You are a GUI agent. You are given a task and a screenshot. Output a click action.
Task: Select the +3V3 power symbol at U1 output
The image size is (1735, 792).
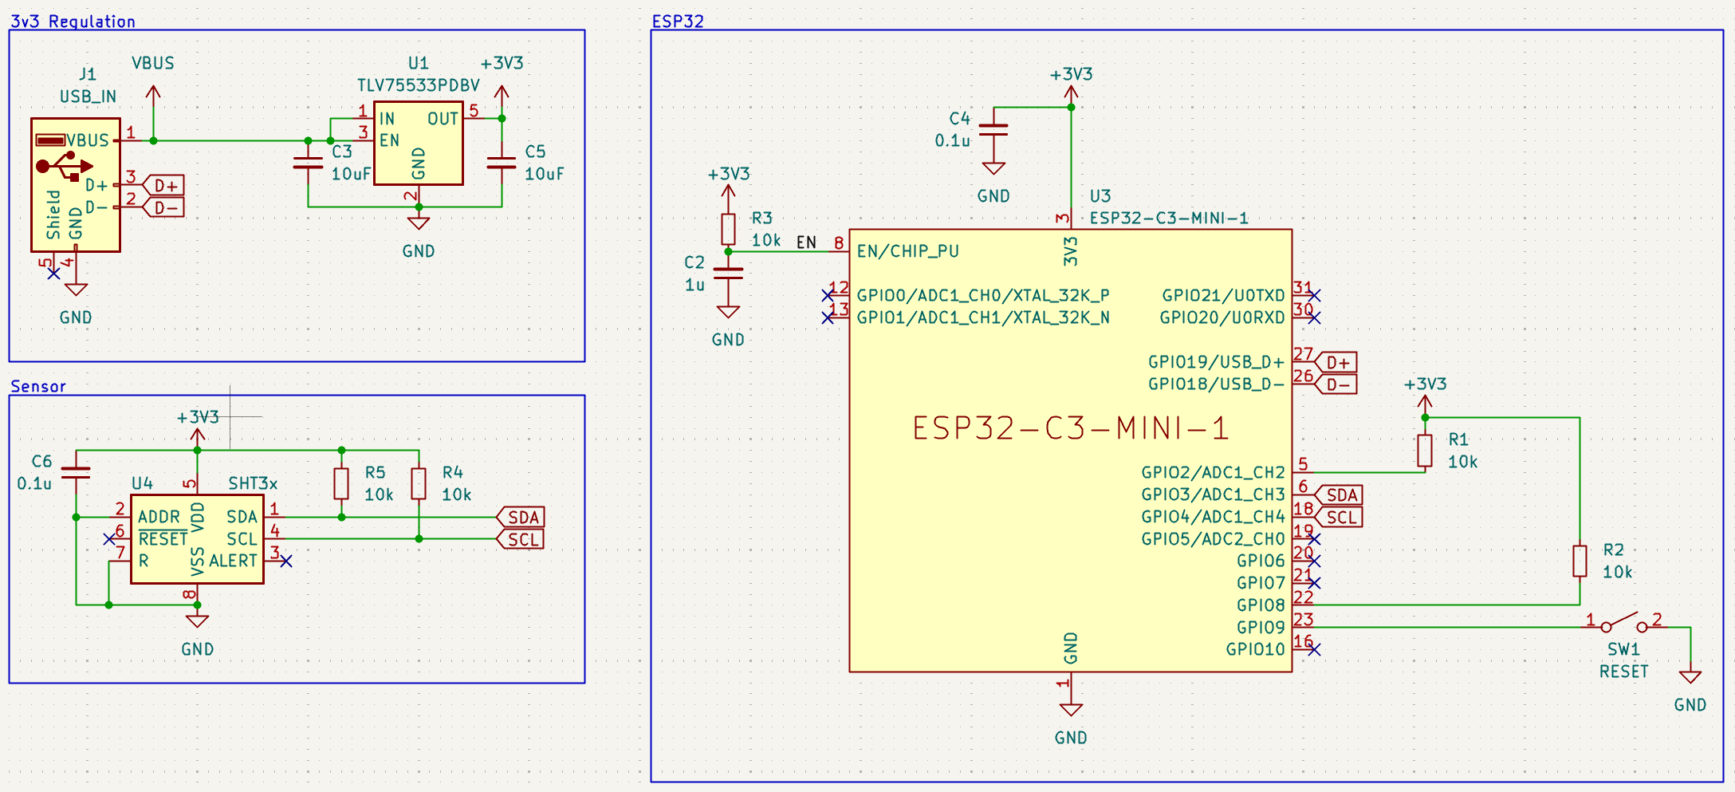click(502, 93)
